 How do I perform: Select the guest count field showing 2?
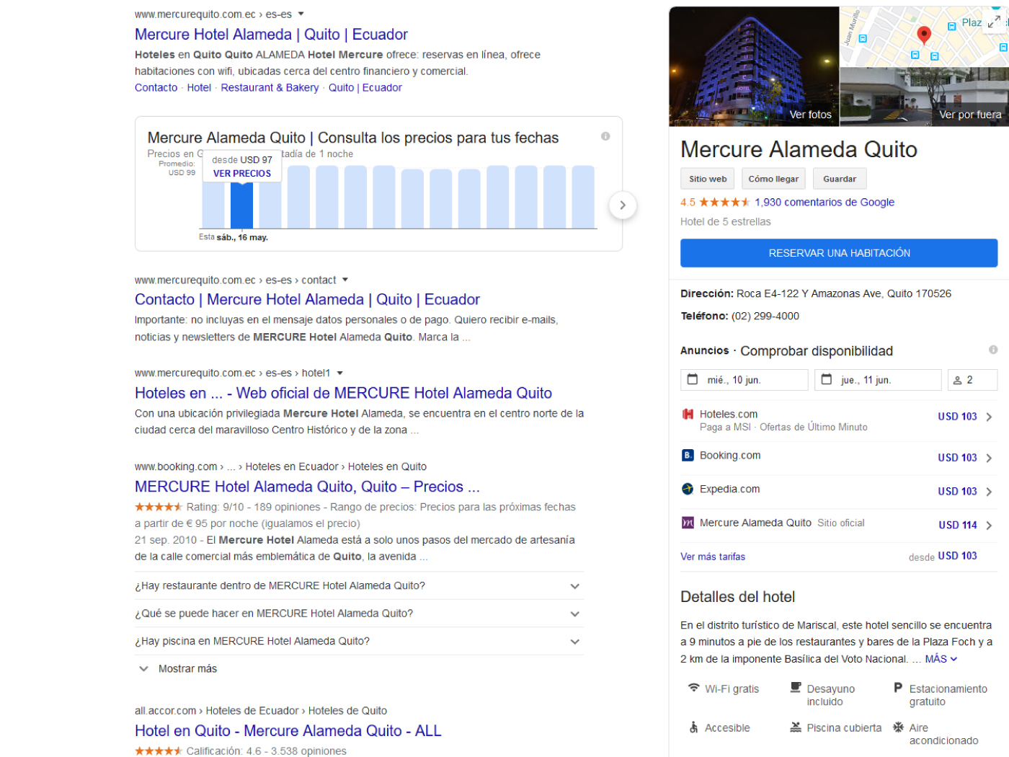click(x=972, y=380)
